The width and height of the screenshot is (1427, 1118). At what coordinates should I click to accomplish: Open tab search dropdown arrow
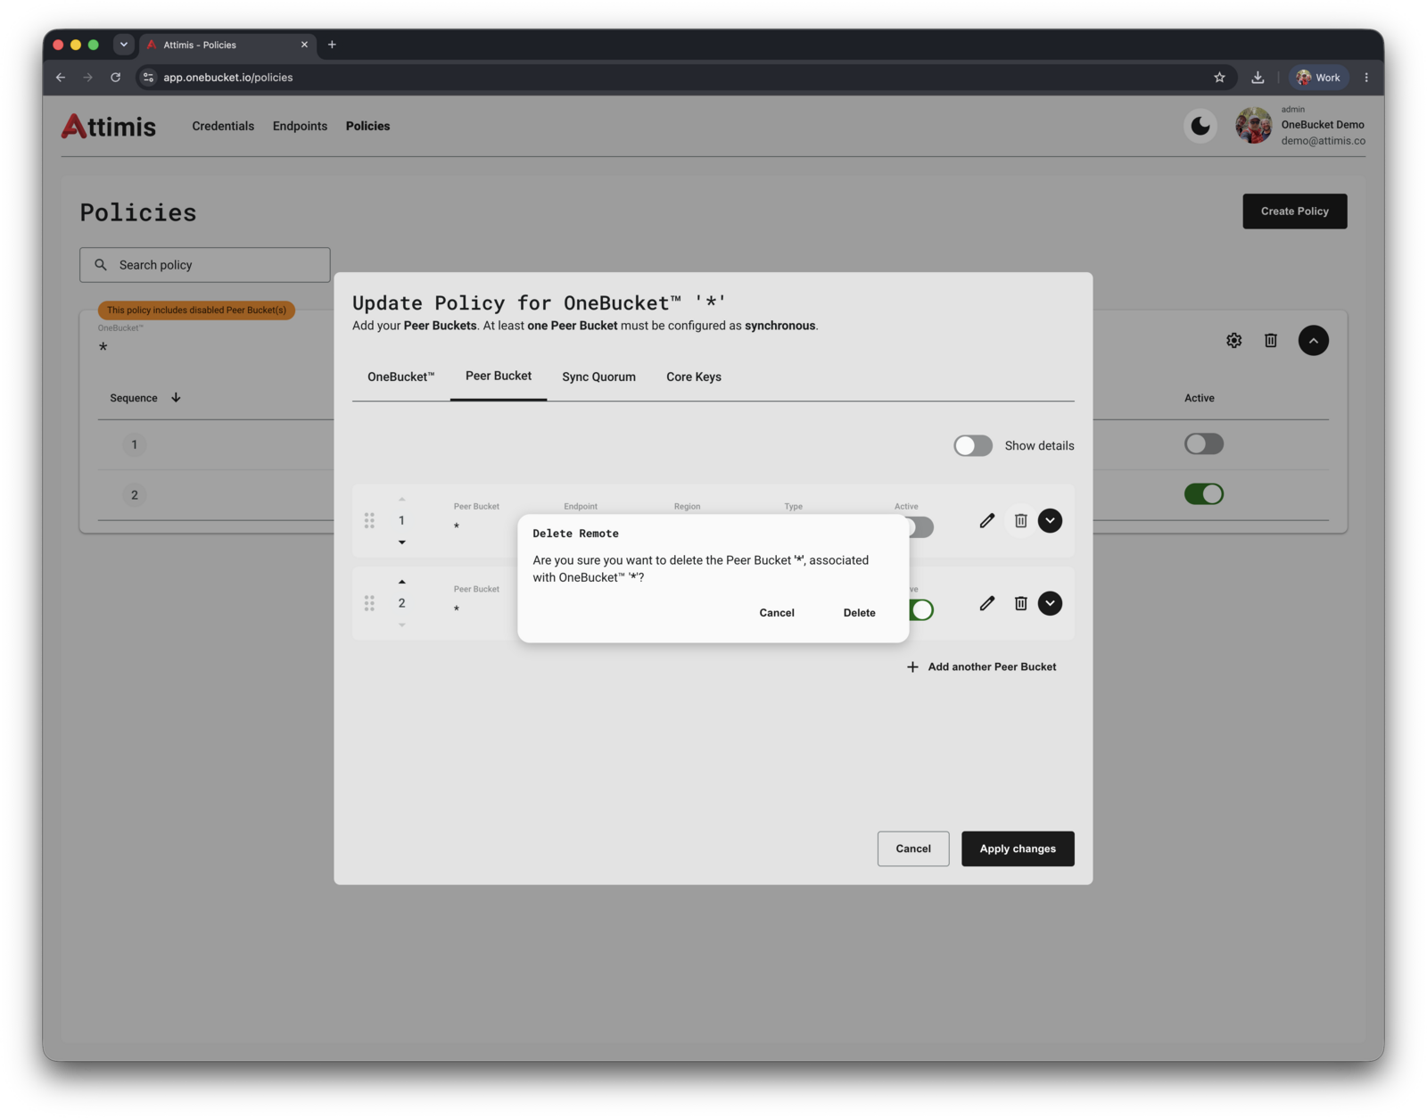[123, 45]
